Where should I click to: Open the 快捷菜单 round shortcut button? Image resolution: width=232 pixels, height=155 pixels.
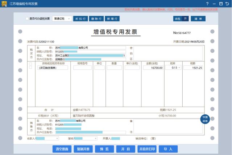point(205,119)
